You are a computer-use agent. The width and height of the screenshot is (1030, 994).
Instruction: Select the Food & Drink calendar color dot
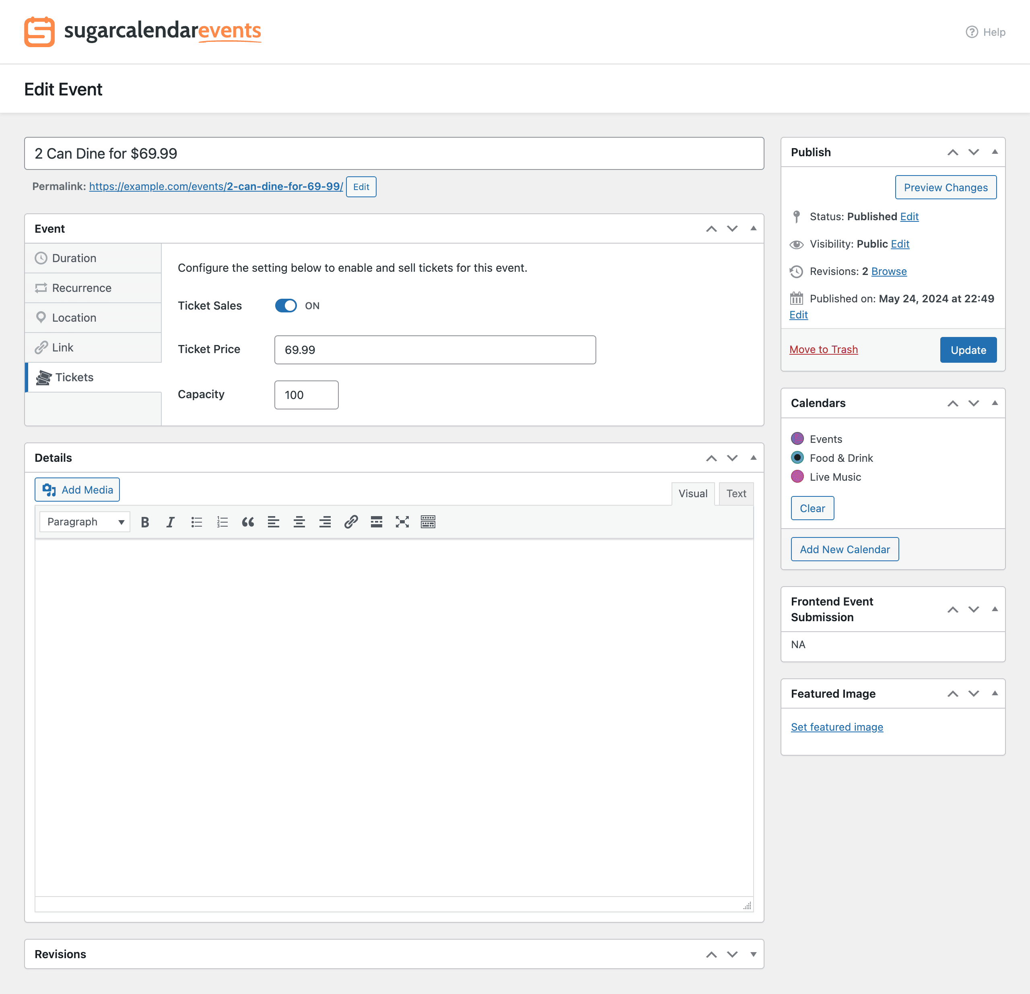pyautogui.click(x=797, y=458)
